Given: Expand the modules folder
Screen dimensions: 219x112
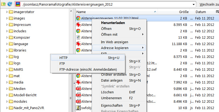Looking at the screenshot, I should tap(7, 102).
